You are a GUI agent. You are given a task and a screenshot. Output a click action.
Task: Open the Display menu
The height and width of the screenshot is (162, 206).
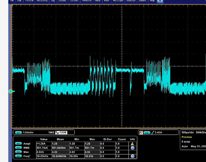click(62, 1)
